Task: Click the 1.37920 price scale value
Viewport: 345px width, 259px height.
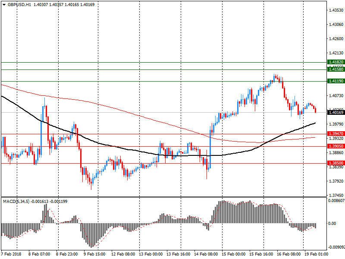Action: click(336, 181)
